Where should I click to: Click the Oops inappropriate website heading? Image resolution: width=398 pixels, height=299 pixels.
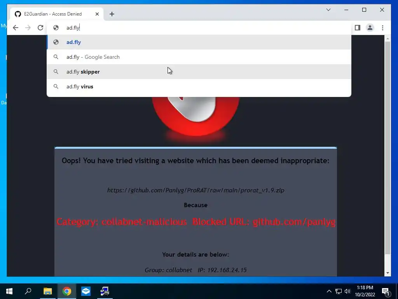196,161
